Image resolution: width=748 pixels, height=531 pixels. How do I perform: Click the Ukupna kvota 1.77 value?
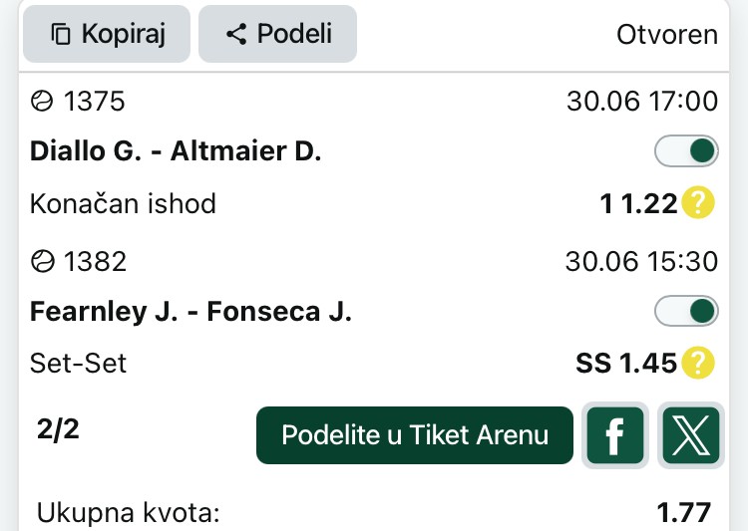pyautogui.click(x=684, y=513)
